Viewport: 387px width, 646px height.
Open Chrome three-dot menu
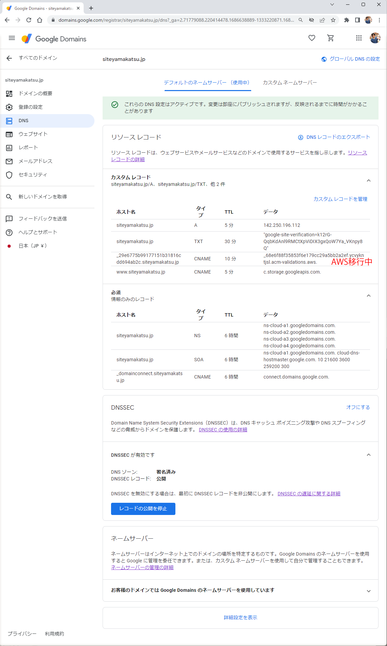point(380,20)
